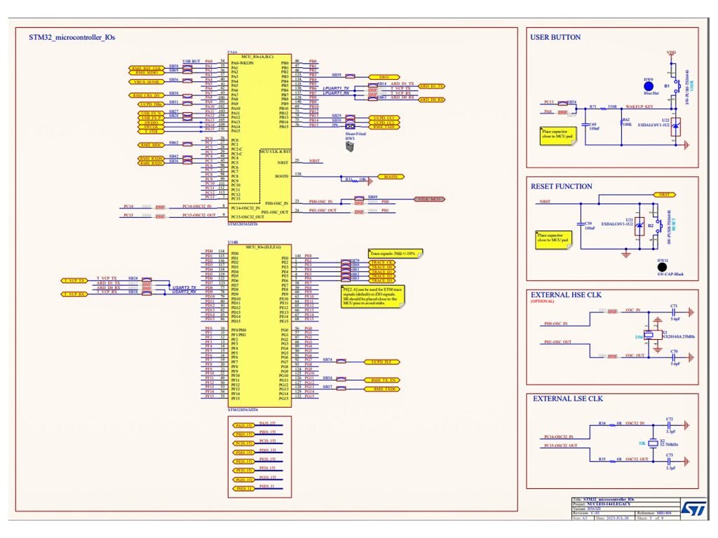
Task: Click the blue hat HW9 symbol
Action: (649, 85)
